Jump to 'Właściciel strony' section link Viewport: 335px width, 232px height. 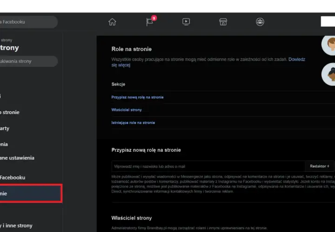tap(127, 110)
